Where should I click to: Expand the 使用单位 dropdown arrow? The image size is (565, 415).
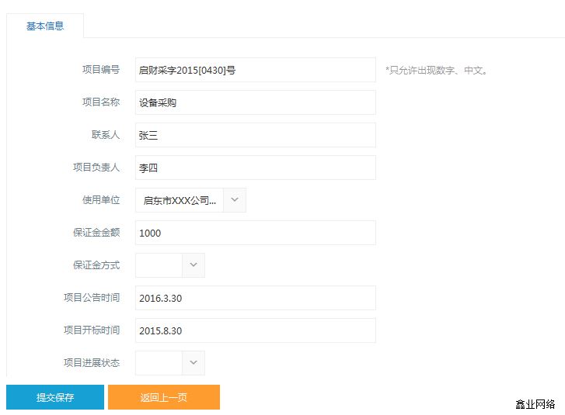click(x=235, y=200)
